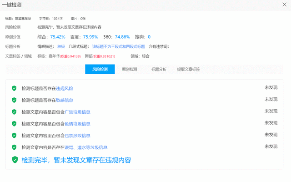Go to the 提取文章标签 tab

188,69
